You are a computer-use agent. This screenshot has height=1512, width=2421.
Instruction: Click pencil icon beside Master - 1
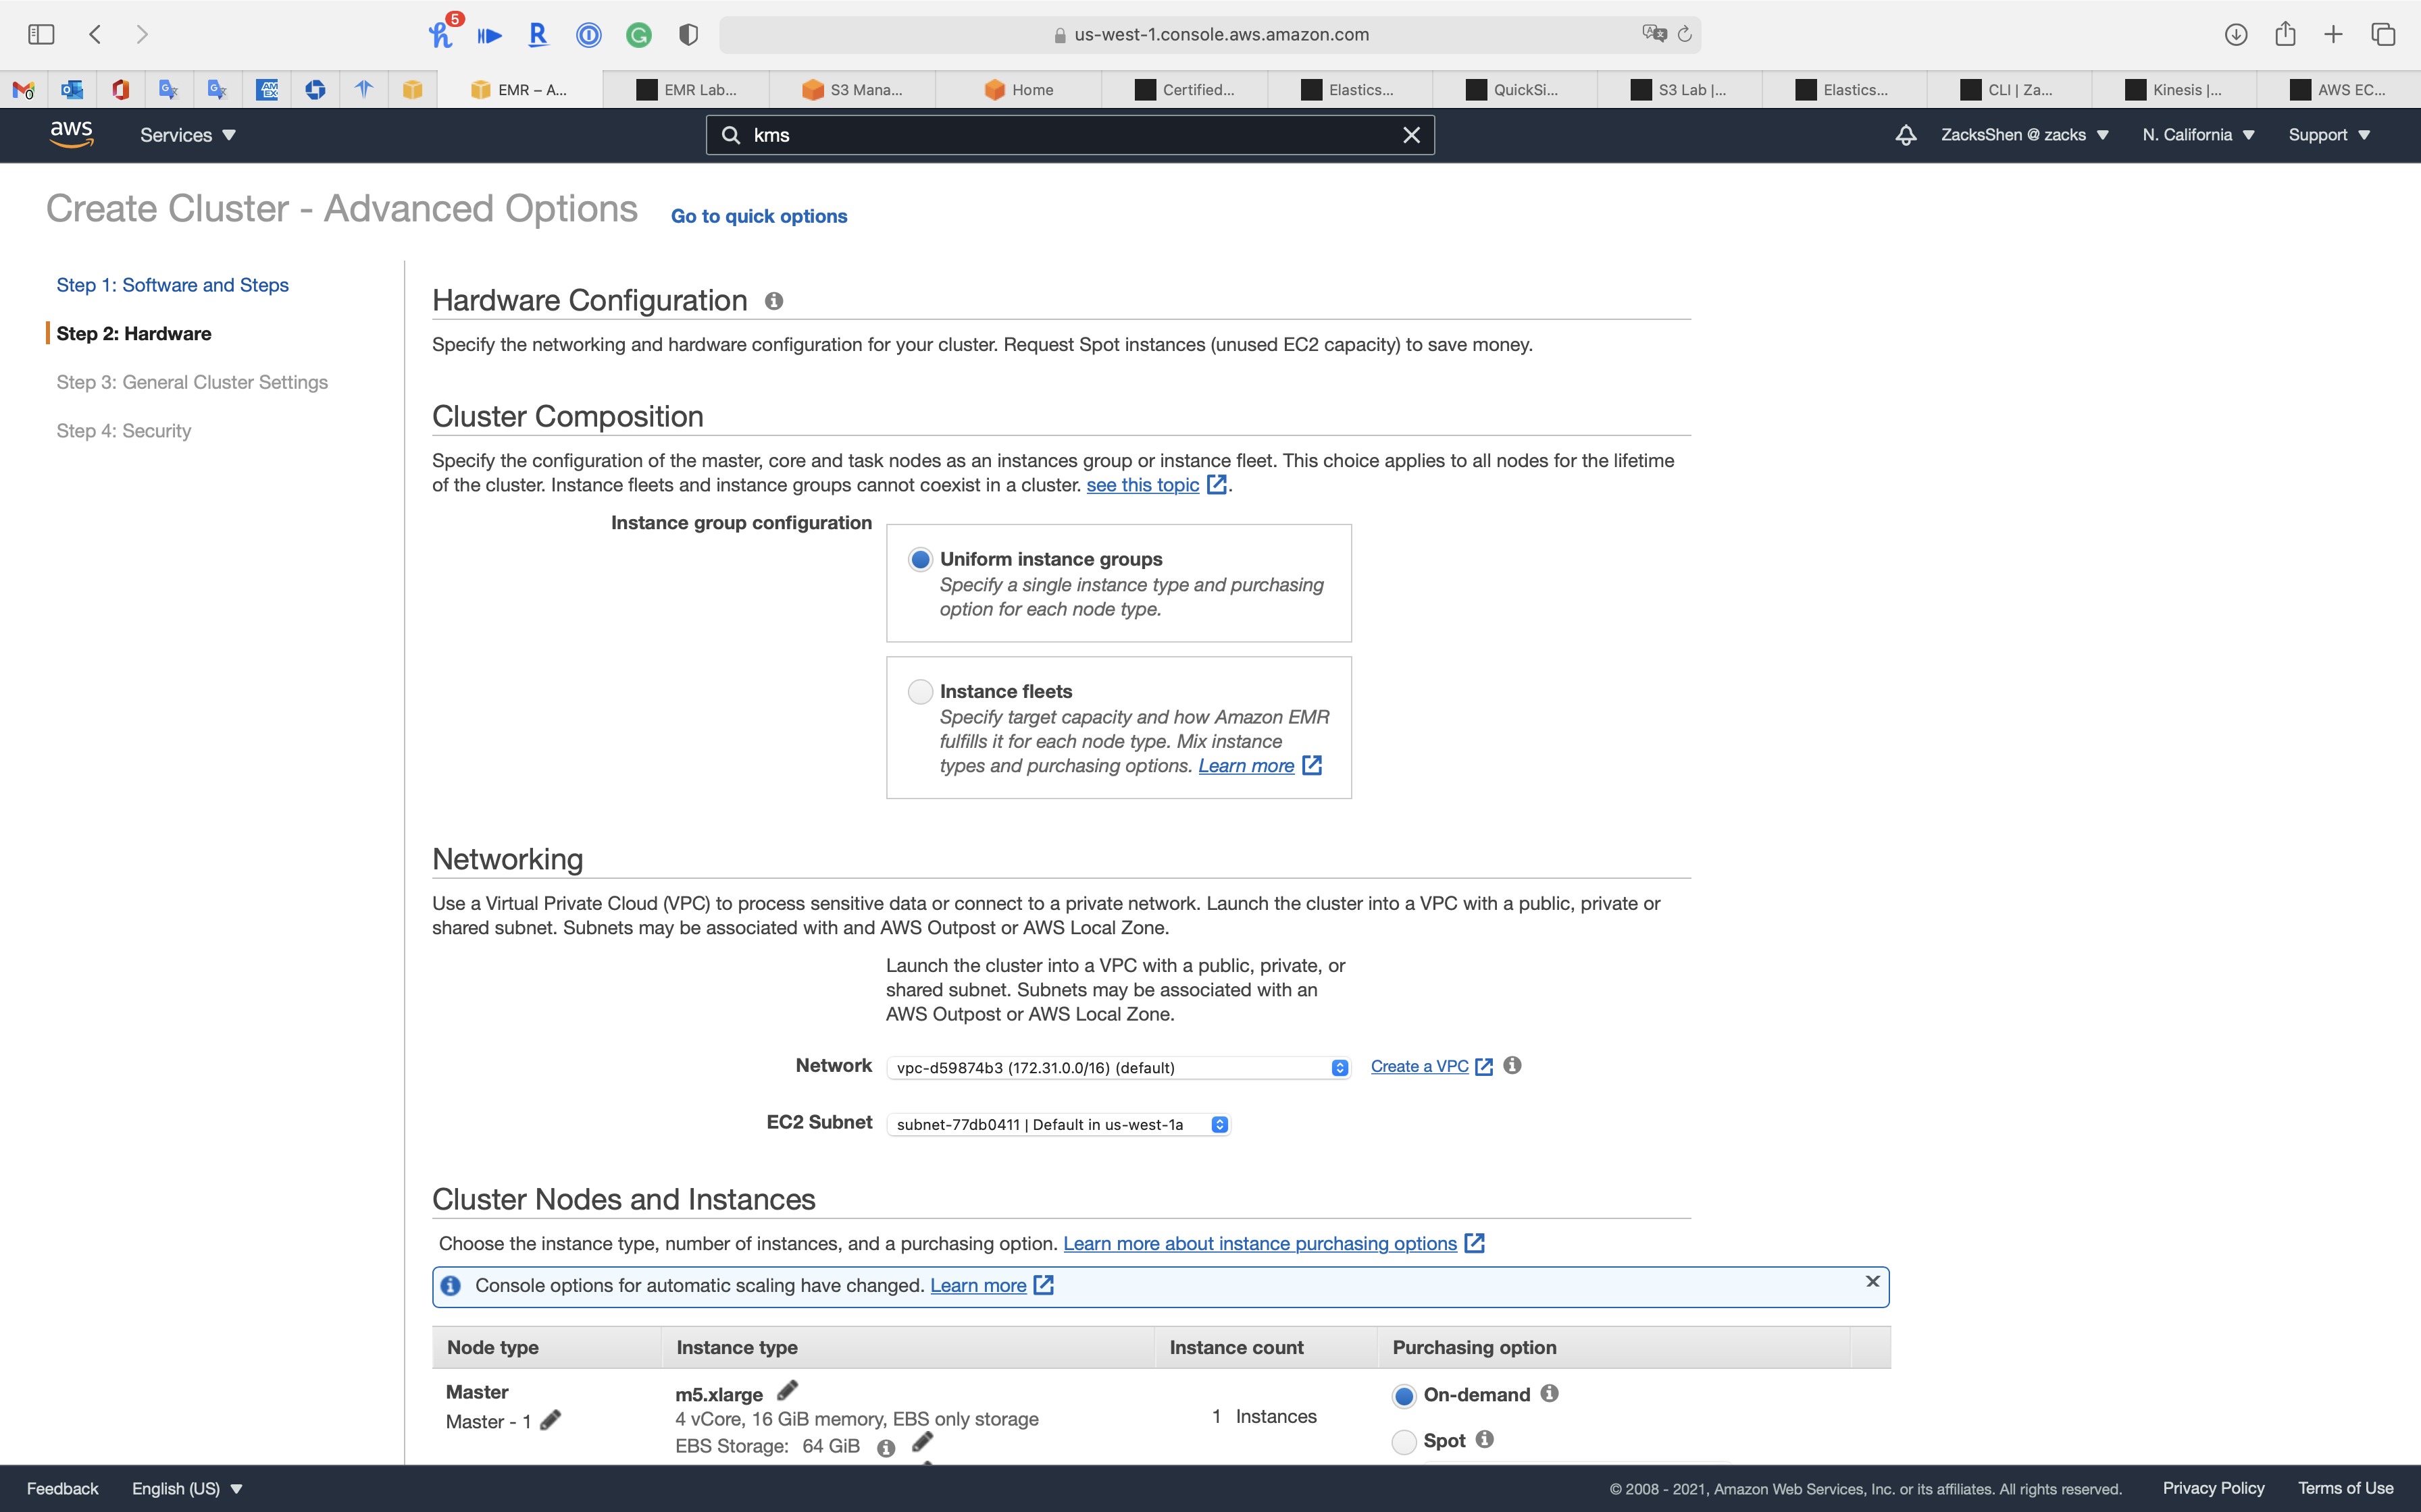point(551,1420)
